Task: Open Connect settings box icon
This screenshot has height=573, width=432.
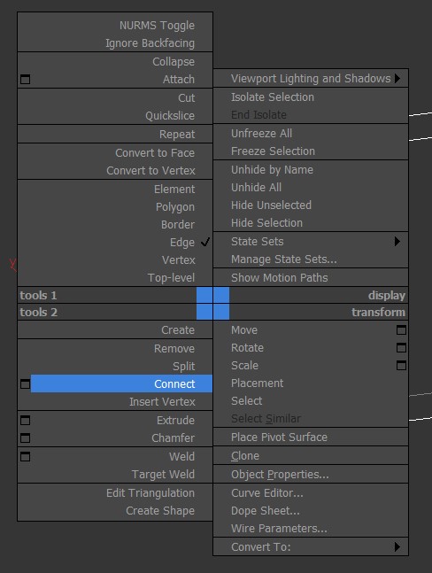Action: click(25, 384)
